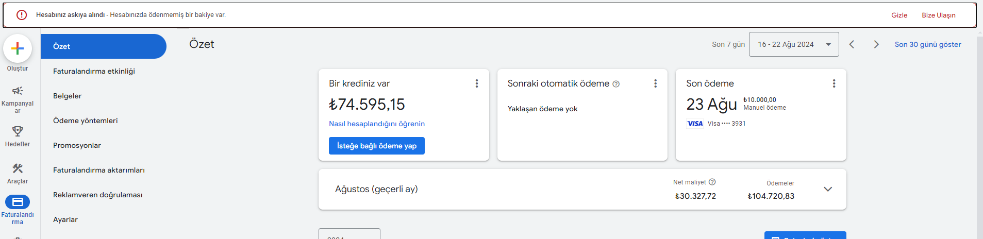Open the three-dot menu on Bir krediniz var card

click(477, 83)
